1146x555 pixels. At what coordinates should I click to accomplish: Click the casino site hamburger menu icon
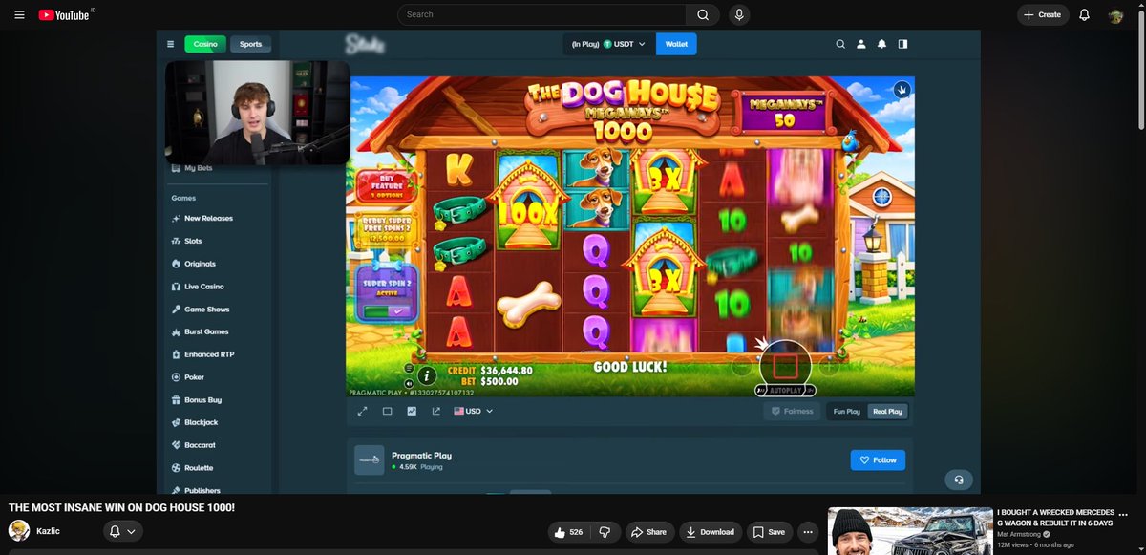click(170, 44)
